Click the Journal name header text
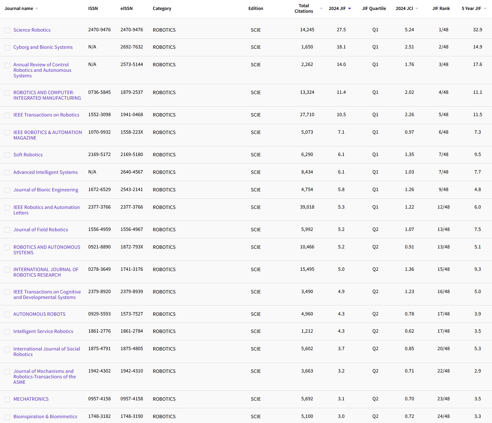492x423 pixels. tap(19, 9)
